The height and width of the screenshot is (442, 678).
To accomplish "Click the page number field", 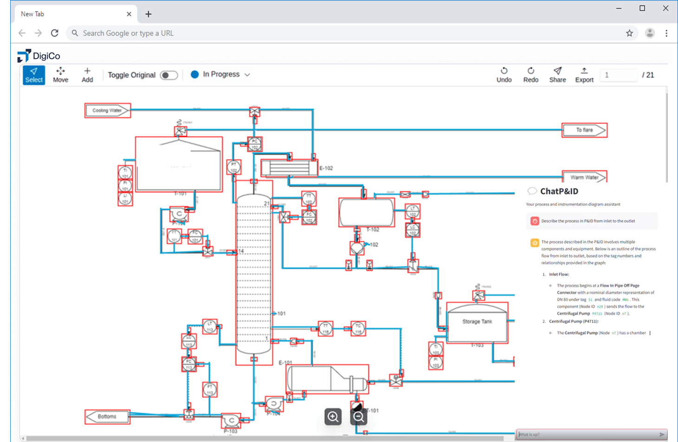I will click(x=618, y=75).
